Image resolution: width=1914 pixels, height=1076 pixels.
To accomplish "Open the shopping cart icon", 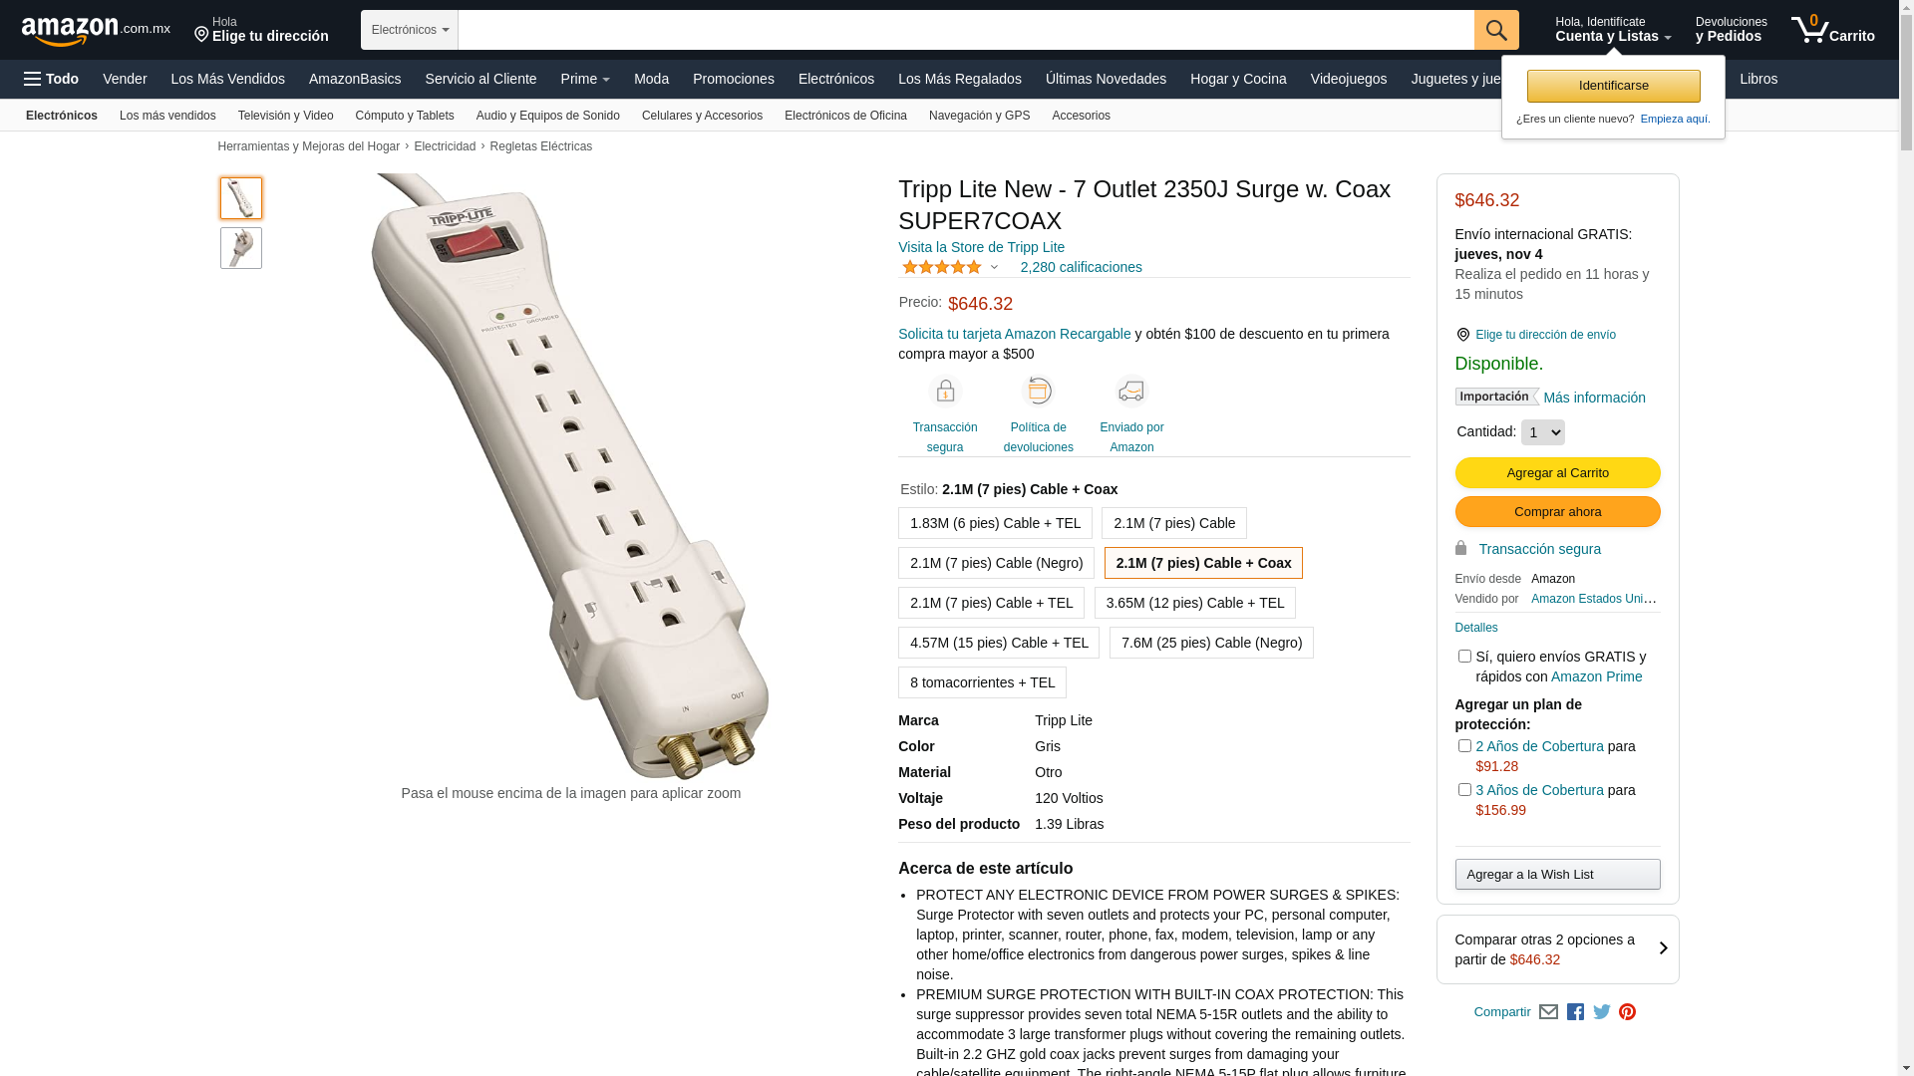I will (1832, 30).
